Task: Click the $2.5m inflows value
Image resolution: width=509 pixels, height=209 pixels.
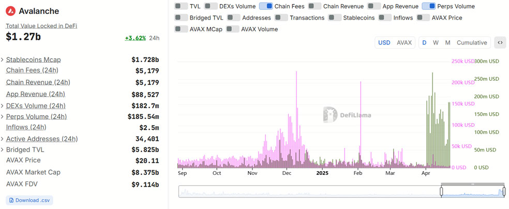Action: (149, 128)
